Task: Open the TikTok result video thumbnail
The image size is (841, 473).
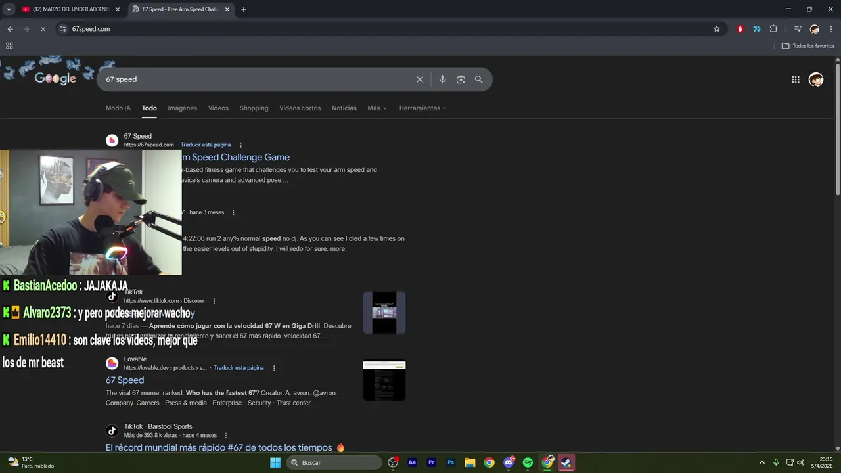Action: 384,313
